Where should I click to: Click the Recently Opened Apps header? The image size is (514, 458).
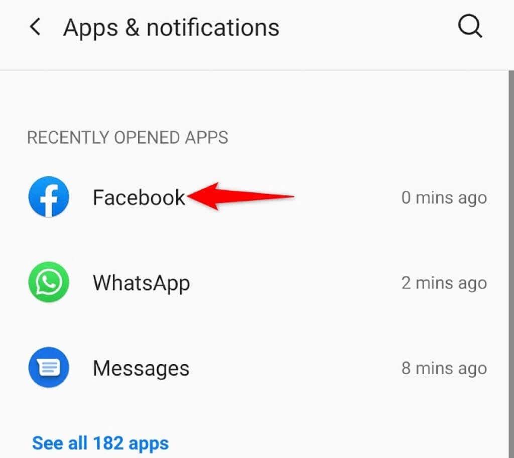point(127,138)
